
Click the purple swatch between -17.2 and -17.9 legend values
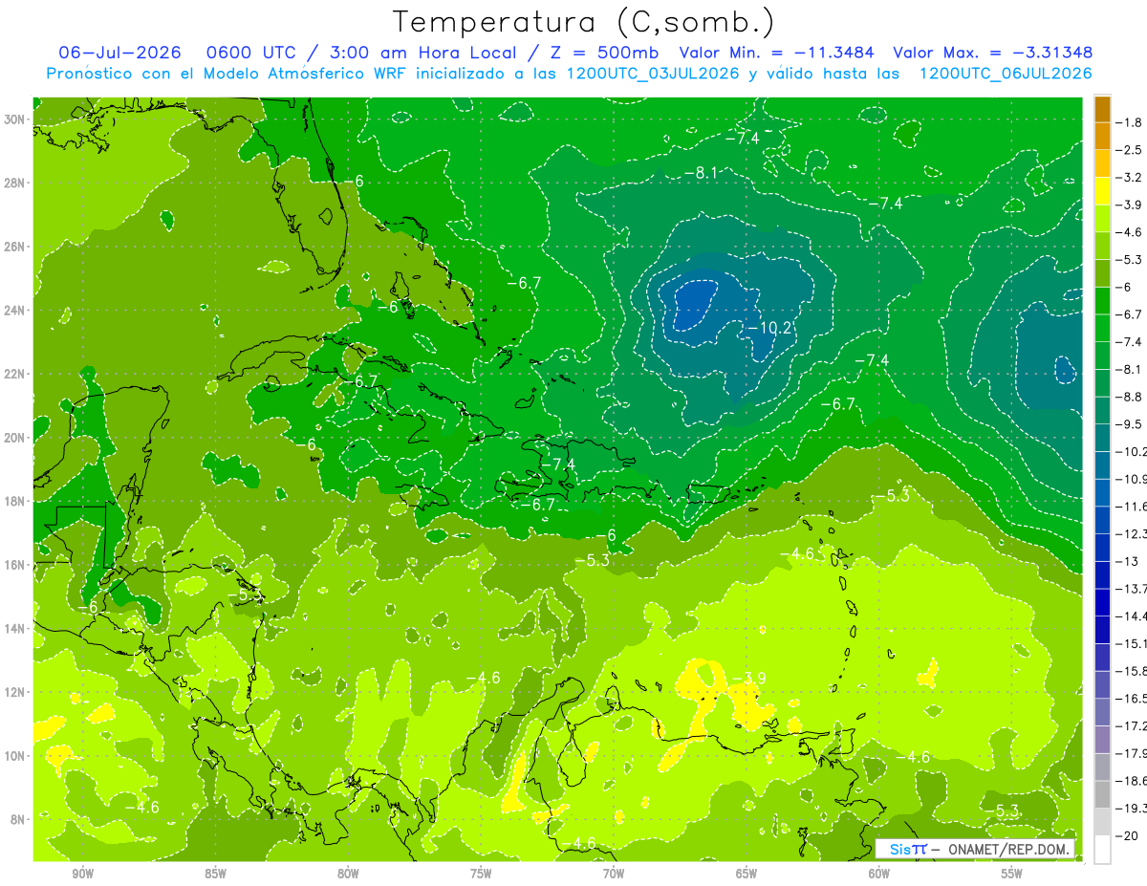pyautogui.click(x=1102, y=739)
